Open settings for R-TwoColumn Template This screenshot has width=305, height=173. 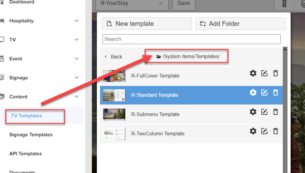(253, 131)
